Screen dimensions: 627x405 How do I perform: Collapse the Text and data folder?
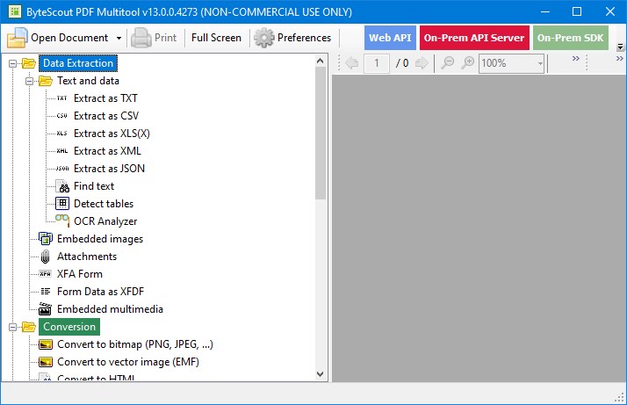click(30, 81)
